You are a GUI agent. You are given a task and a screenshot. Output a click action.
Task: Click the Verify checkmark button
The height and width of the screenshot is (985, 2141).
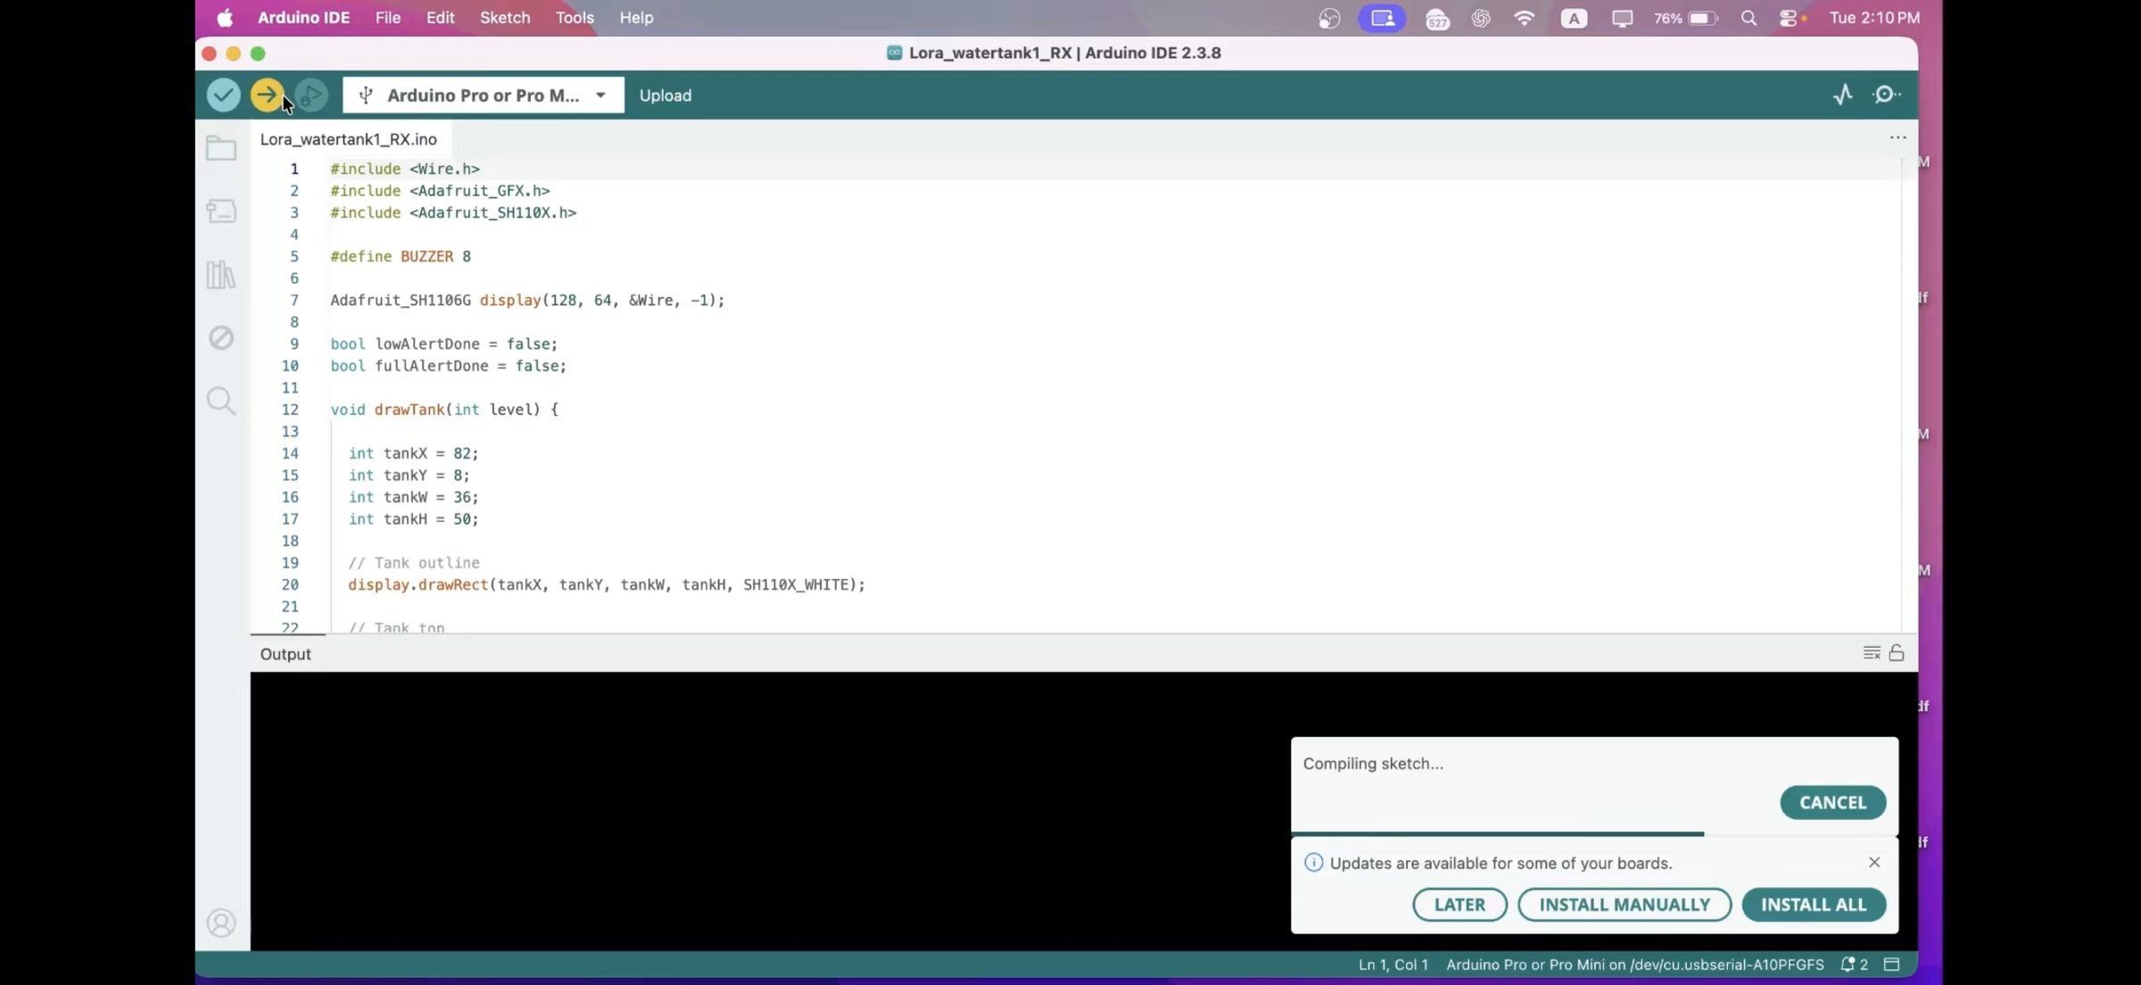[223, 95]
